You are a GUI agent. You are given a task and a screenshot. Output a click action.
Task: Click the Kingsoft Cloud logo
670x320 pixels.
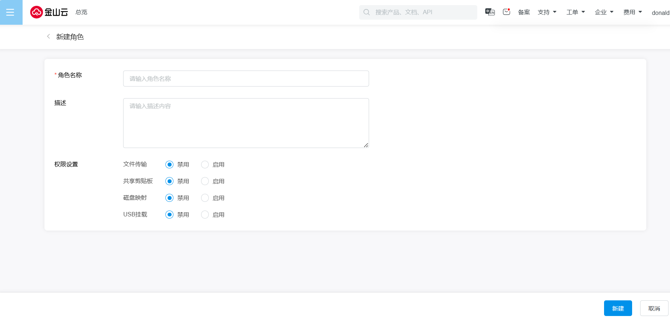(x=49, y=12)
